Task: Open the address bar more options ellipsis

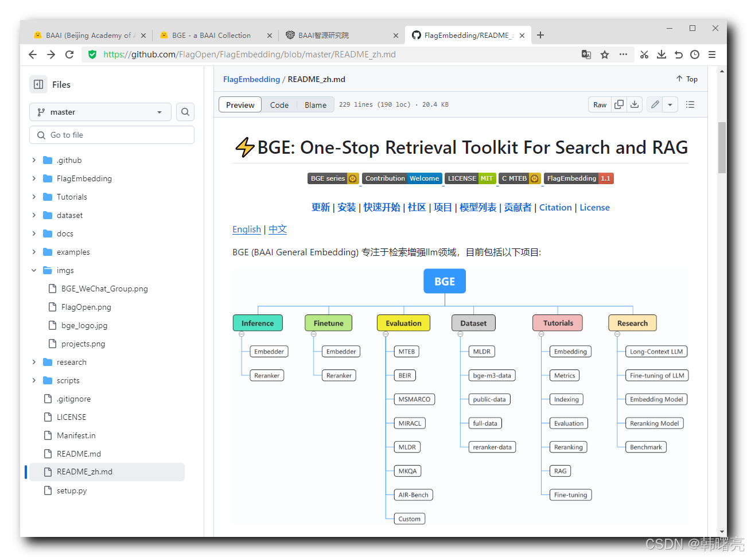Action: point(623,54)
